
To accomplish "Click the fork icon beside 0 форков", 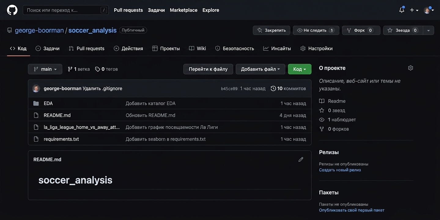I will (x=322, y=129).
